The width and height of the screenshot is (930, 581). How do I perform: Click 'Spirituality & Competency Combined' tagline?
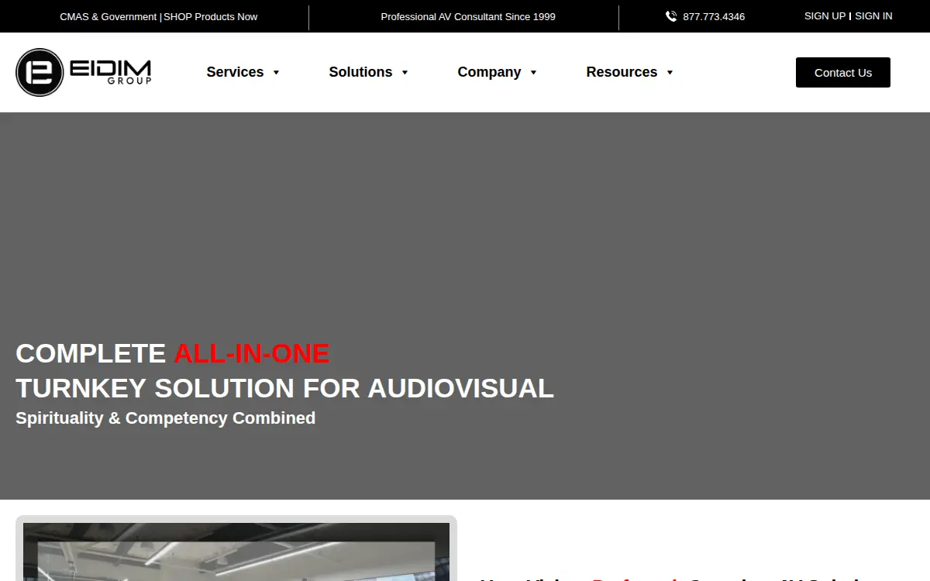pos(165,418)
